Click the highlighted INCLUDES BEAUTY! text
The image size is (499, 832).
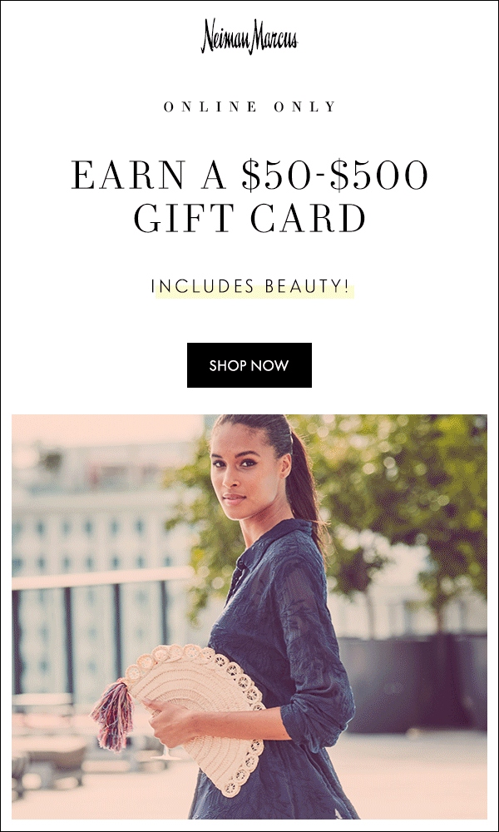(250, 286)
